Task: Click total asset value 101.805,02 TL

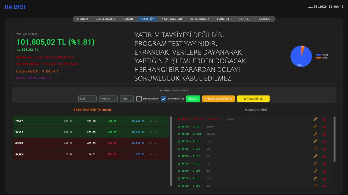Action: (55, 42)
